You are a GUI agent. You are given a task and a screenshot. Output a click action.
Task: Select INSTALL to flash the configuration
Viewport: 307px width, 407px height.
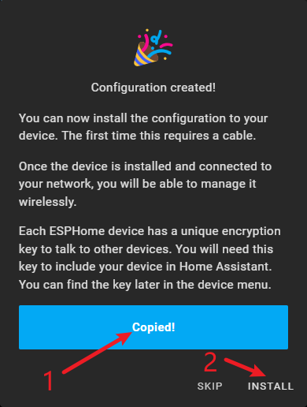(271, 386)
